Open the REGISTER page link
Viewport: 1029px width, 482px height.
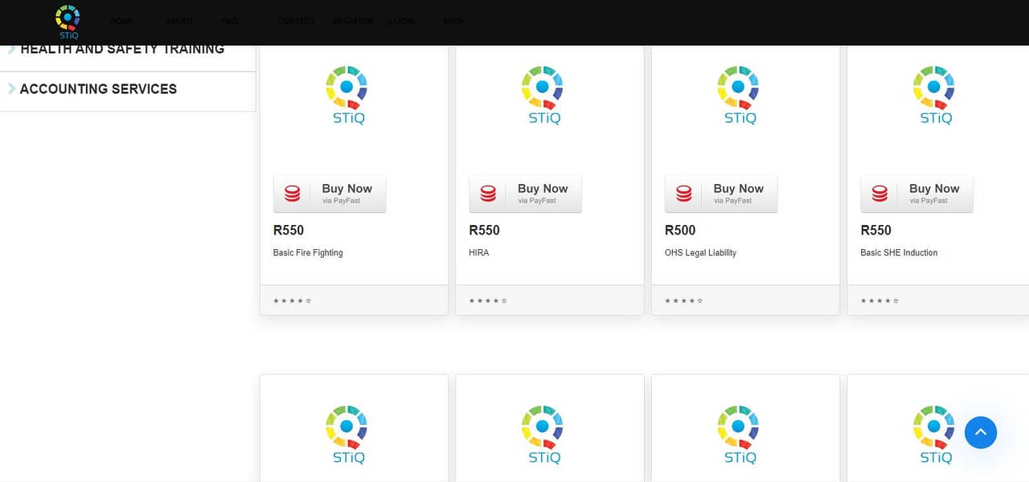click(353, 21)
